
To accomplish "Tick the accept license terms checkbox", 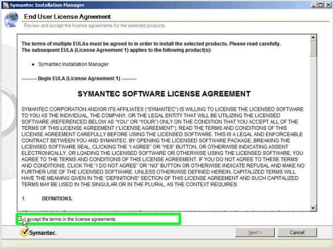I will [20, 219].
